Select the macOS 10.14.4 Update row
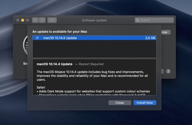Screen dimensions: 192x125 pyautogui.click(x=94, y=38)
